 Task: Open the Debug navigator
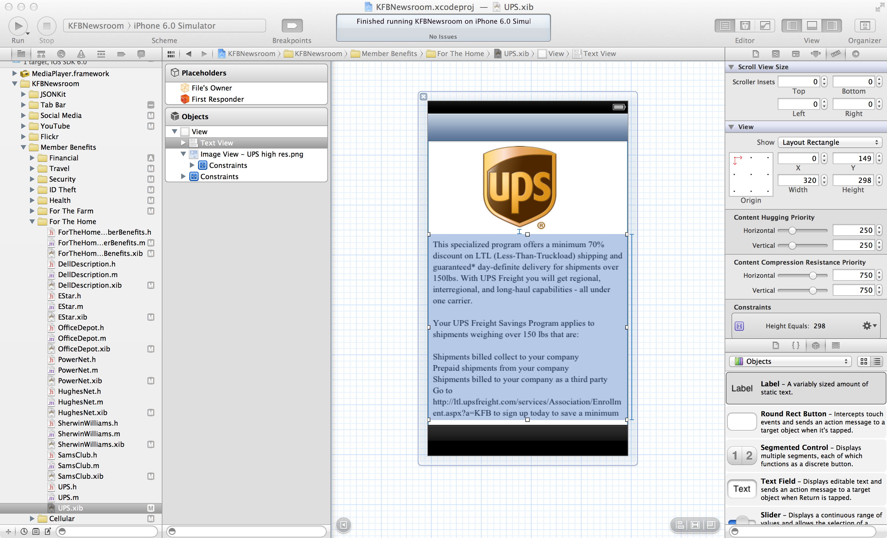[x=101, y=54]
